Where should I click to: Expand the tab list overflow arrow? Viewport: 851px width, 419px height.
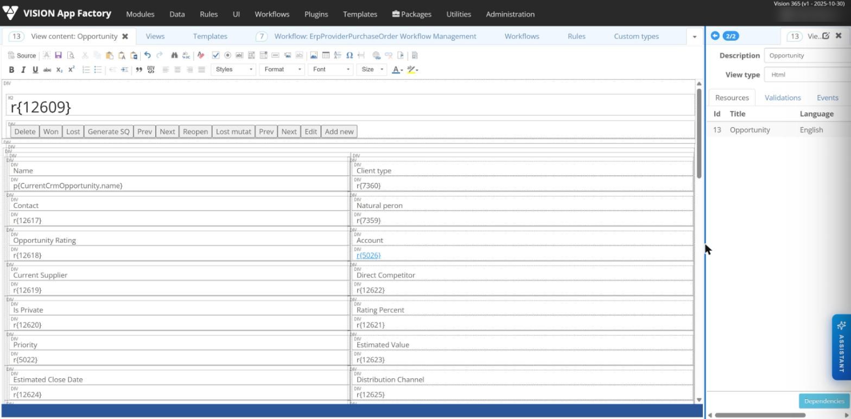tap(694, 36)
